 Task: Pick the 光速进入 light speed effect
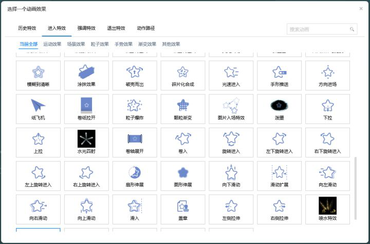point(231,76)
